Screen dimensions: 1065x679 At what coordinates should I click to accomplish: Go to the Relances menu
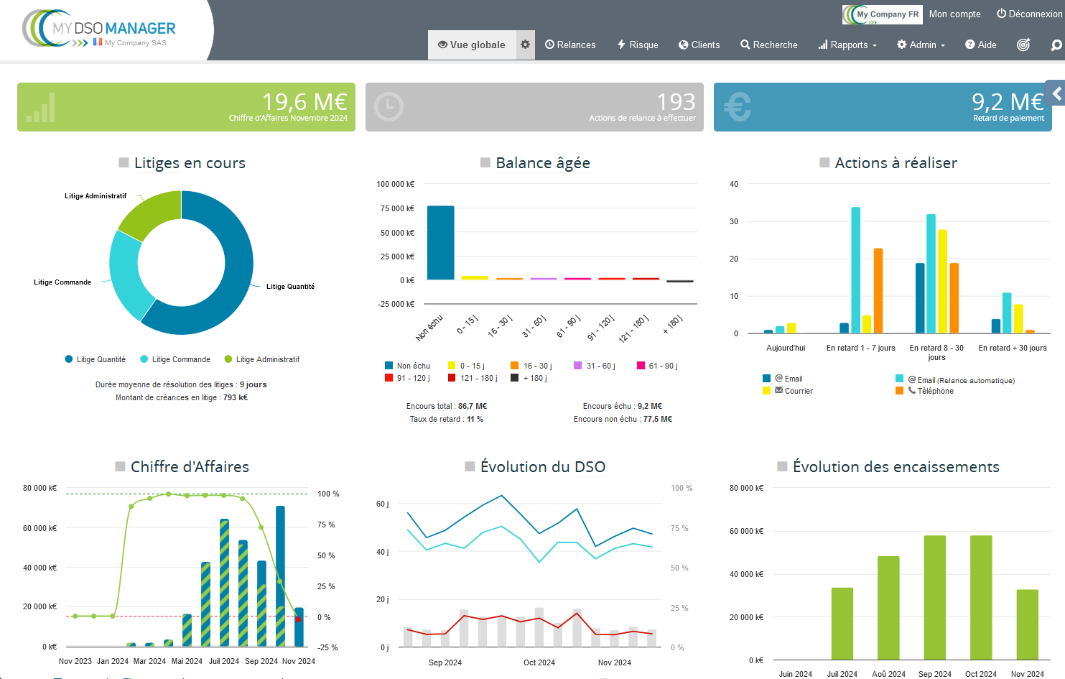coord(570,45)
